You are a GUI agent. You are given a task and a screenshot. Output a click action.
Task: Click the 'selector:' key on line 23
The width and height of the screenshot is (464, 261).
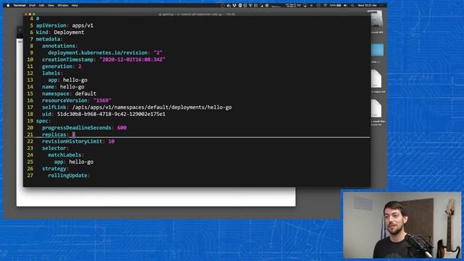click(55, 148)
